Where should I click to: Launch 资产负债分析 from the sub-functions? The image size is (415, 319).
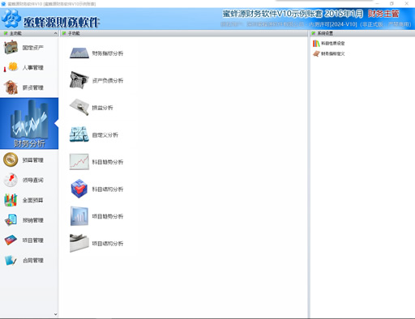79,80
